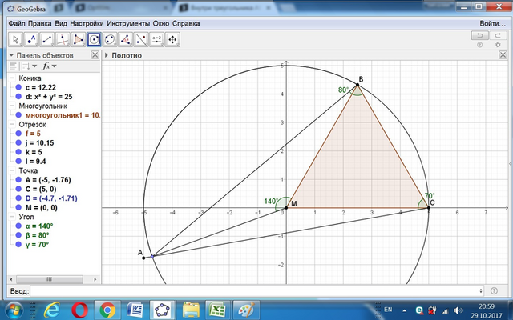This screenshot has width=513, height=320.
Task: Open Paint from taskbar
Action: point(246,310)
